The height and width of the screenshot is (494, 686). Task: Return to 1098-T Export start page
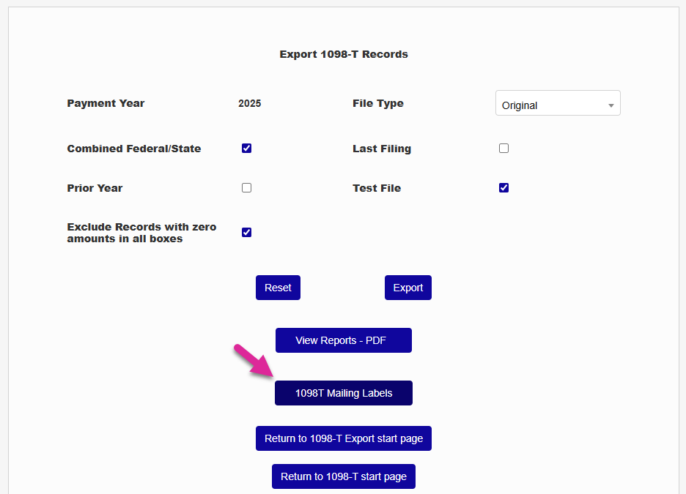(x=343, y=438)
